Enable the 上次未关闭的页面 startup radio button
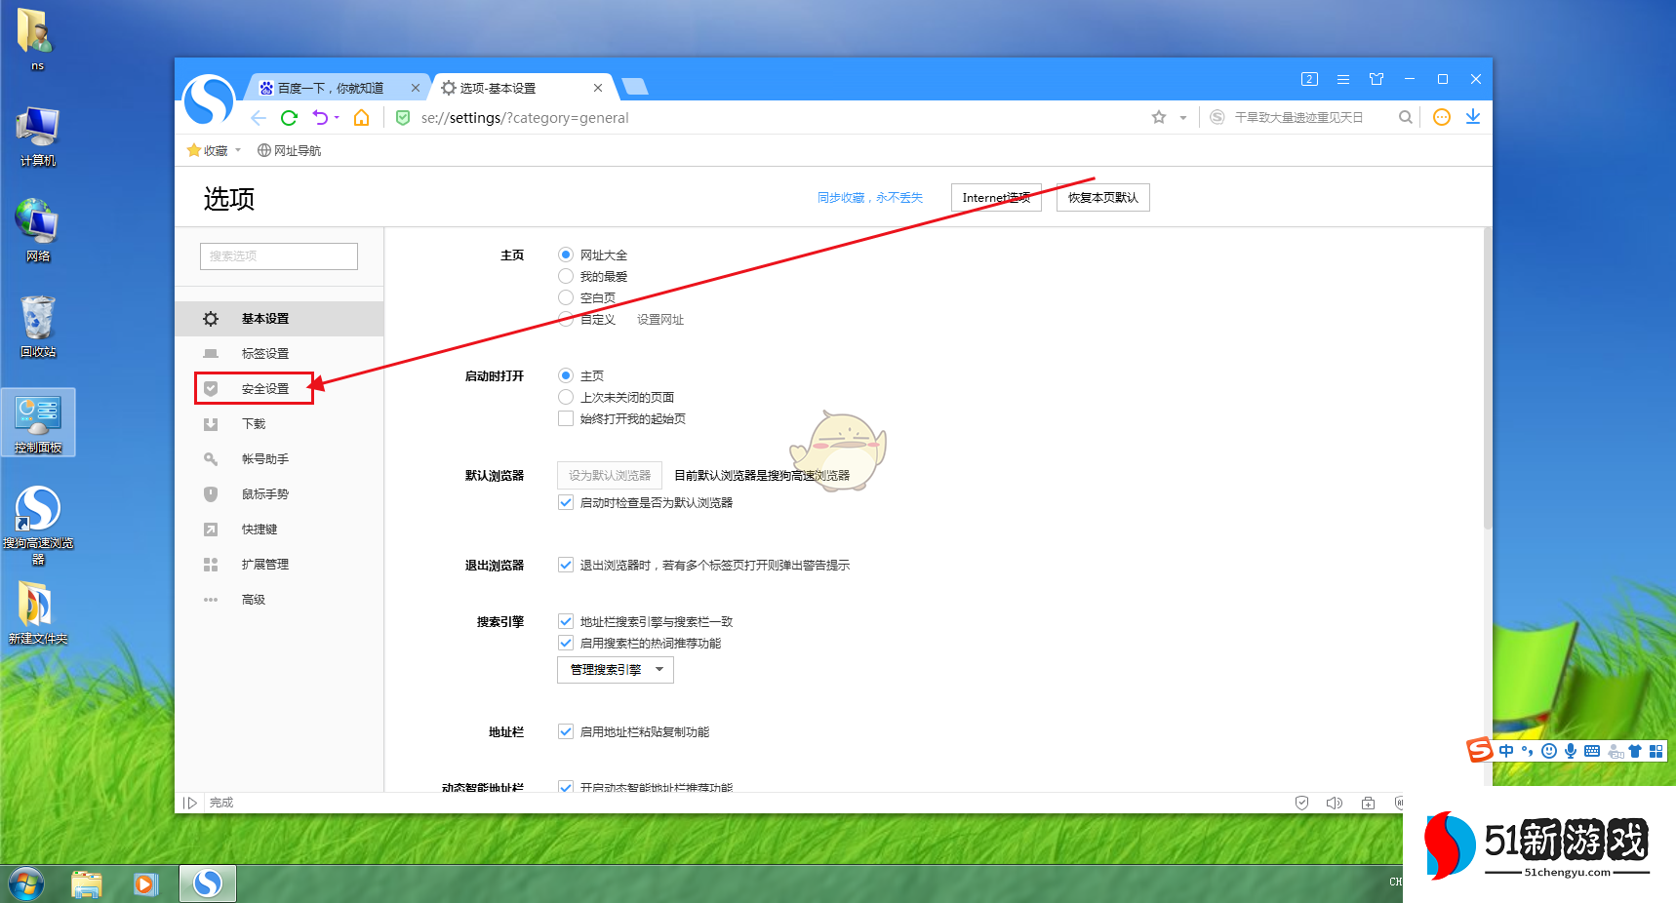 coord(566,396)
